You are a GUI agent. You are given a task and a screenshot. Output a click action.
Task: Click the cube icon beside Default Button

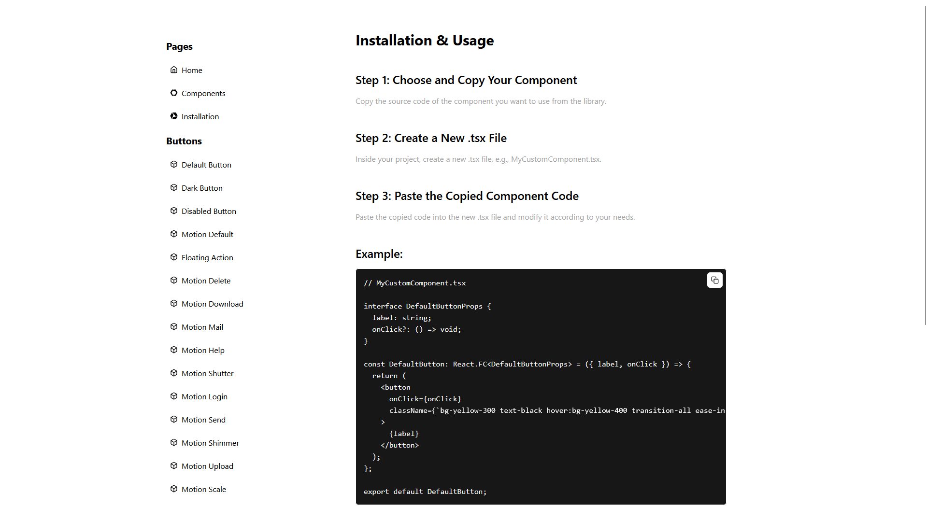[x=174, y=164]
